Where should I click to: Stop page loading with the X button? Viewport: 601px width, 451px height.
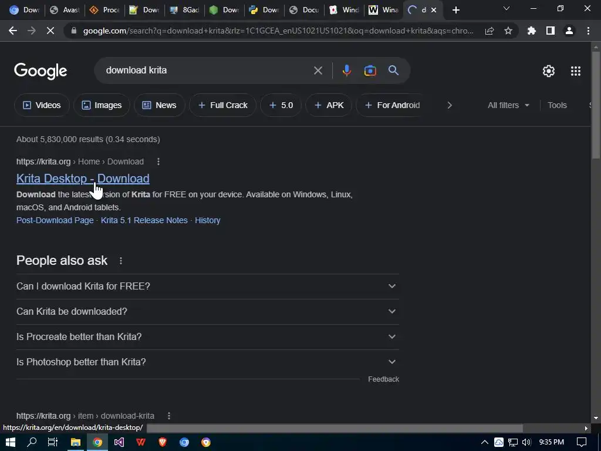coord(50,31)
